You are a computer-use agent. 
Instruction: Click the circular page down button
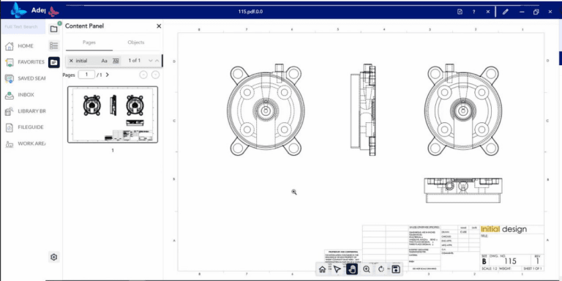point(155,75)
